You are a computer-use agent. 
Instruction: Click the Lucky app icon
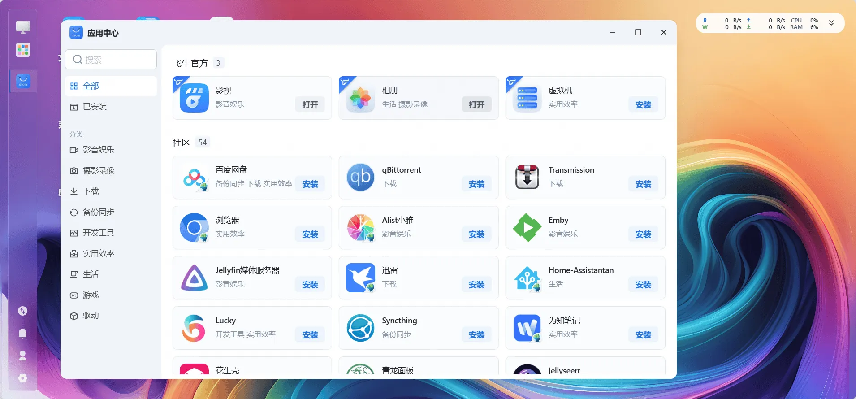tap(194, 328)
